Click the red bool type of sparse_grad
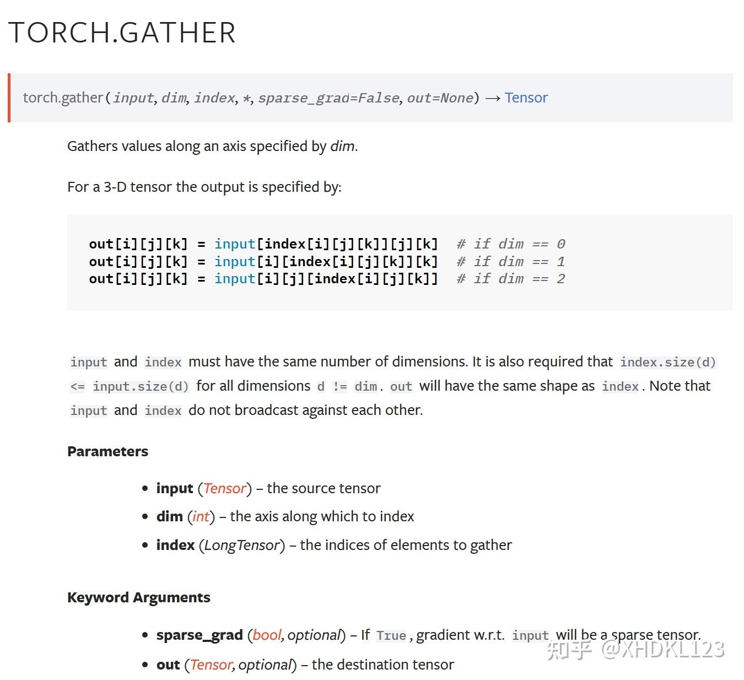 point(267,635)
